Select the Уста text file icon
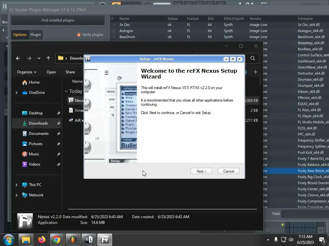This screenshot has width=329, height=246. click(x=71, y=110)
